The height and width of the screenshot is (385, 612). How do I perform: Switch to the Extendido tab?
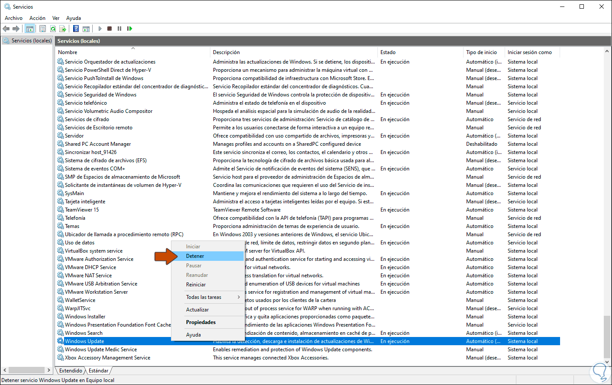tap(71, 371)
